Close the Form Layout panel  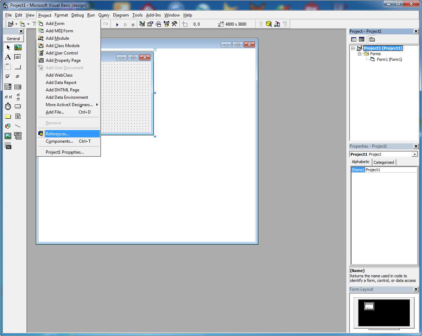pos(416,289)
